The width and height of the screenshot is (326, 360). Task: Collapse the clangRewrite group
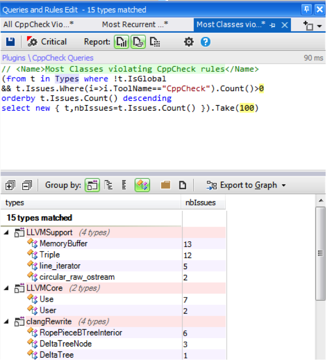tap(6, 322)
